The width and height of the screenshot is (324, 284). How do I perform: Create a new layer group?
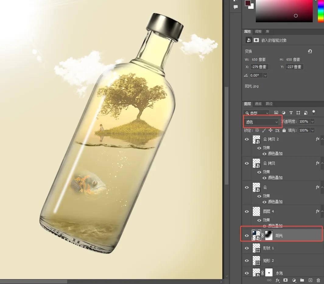click(302, 280)
